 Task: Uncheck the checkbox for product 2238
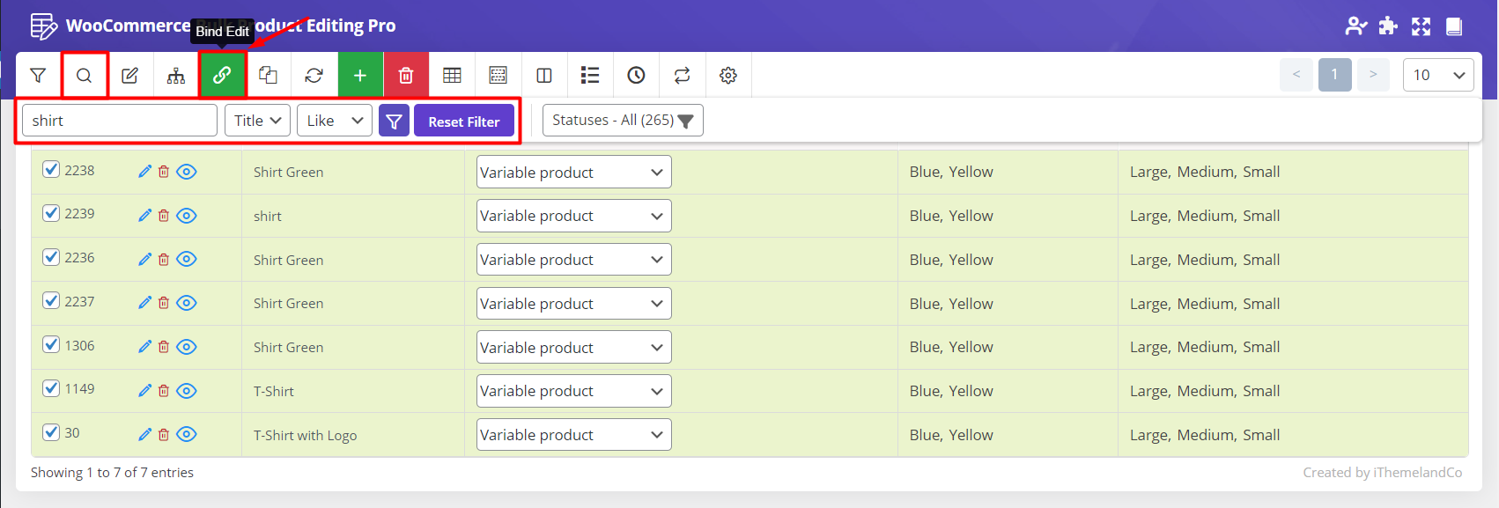click(51, 170)
